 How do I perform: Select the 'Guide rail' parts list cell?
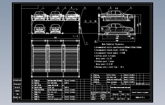(x=51, y=87)
